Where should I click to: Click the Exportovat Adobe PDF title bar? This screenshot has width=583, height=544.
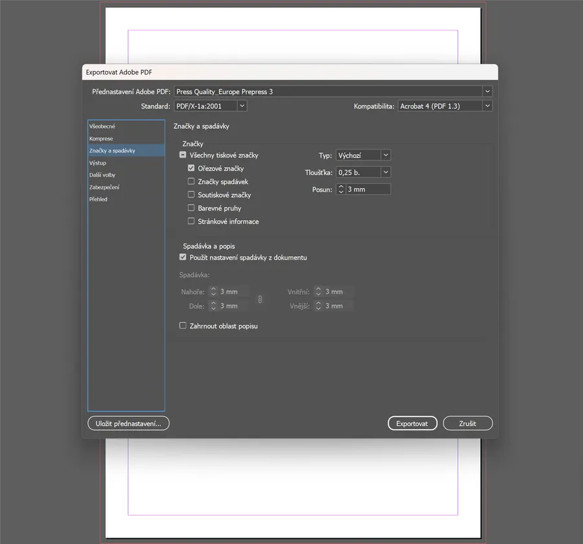point(290,72)
